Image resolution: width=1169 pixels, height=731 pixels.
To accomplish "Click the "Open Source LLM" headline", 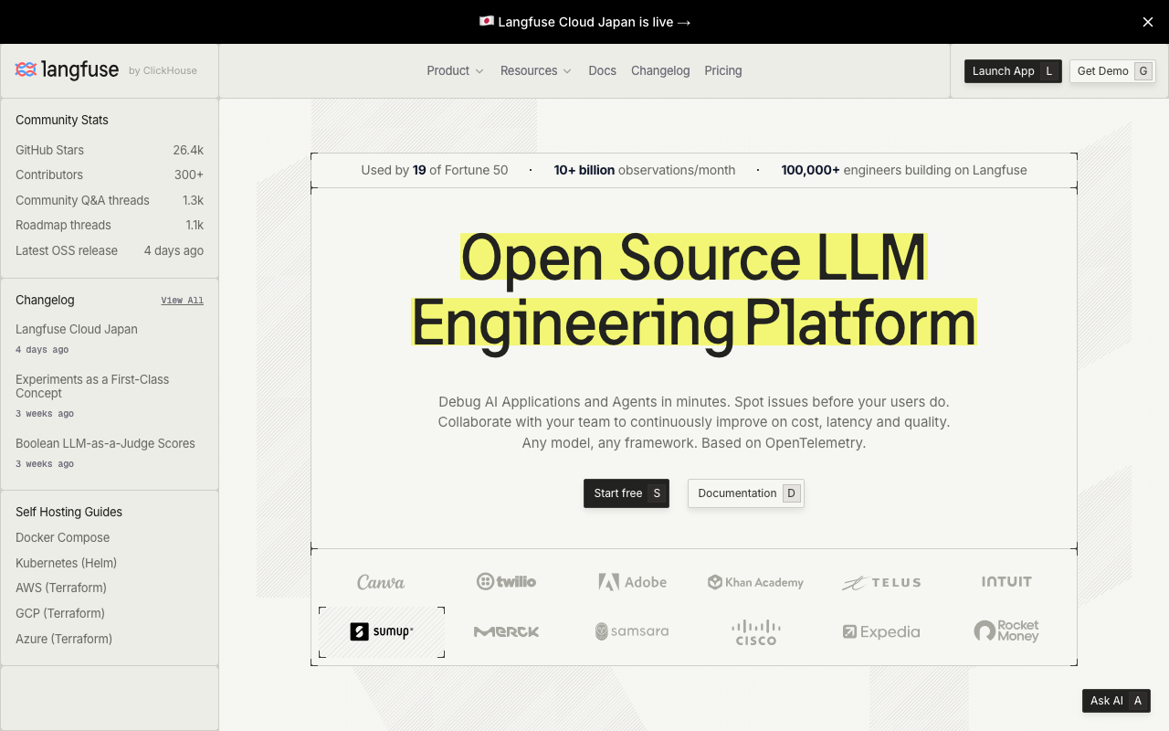I will pos(694,257).
